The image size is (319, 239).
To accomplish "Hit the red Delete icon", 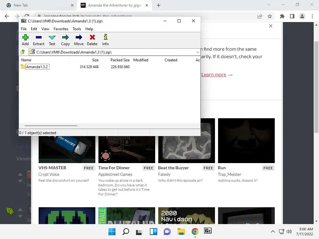I will click(92, 40).
